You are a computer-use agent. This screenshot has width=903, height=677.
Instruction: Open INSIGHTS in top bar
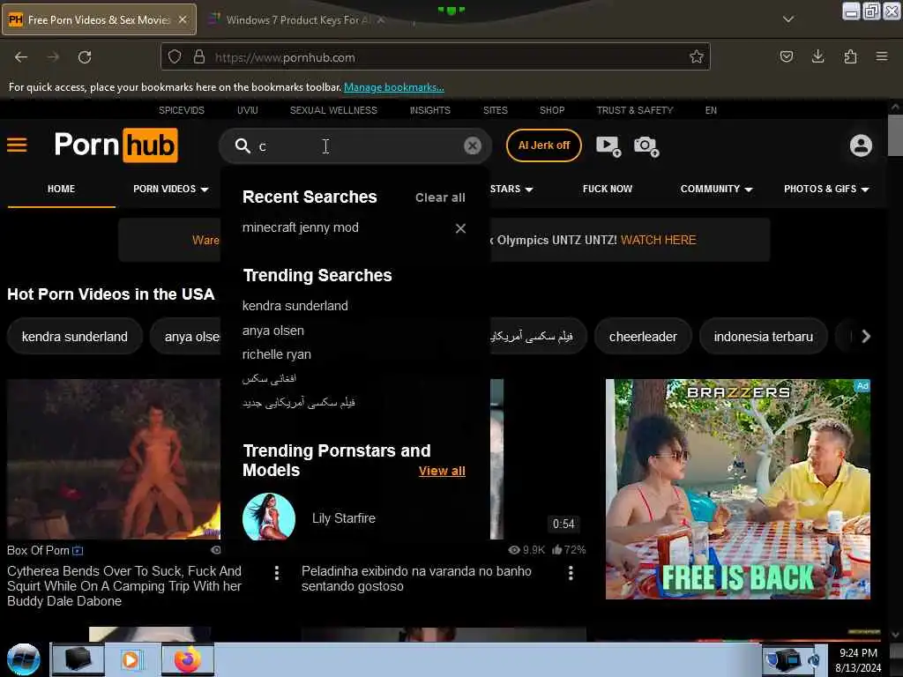[x=430, y=110]
